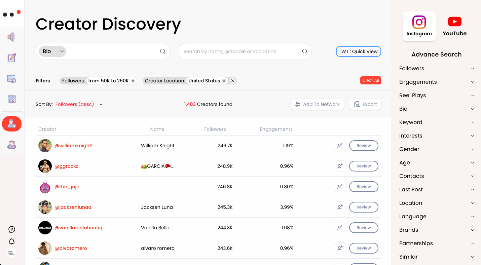Open the notifications bell icon
Screen dimensions: 481x265
tap(12, 241)
